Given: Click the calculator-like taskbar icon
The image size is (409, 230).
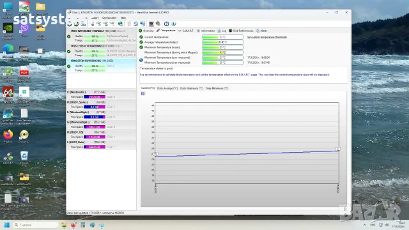Looking at the screenshot, I should 82,225.
